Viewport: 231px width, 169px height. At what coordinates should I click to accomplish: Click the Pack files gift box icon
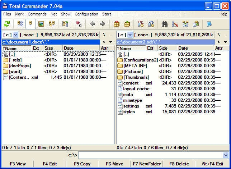click(117, 24)
